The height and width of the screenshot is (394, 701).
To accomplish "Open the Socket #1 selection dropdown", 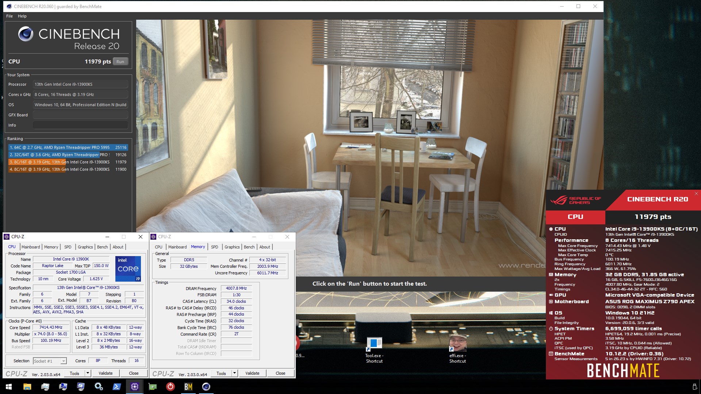I will click(x=50, y=361).
